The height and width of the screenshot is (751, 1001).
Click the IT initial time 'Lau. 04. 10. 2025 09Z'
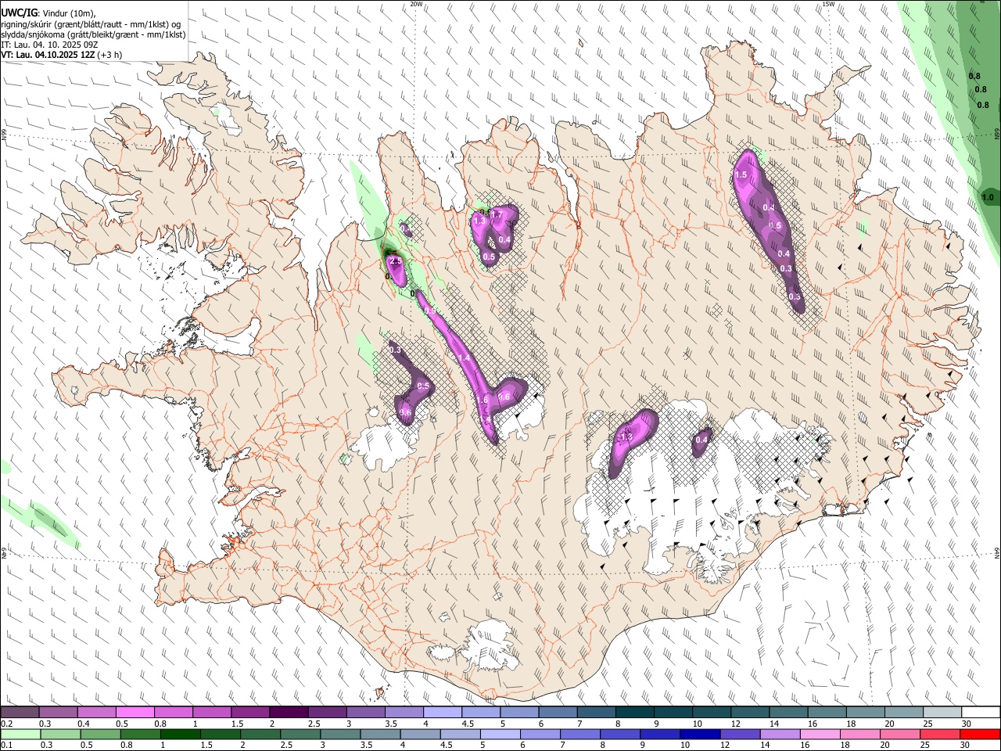click(x=56, y=45)
